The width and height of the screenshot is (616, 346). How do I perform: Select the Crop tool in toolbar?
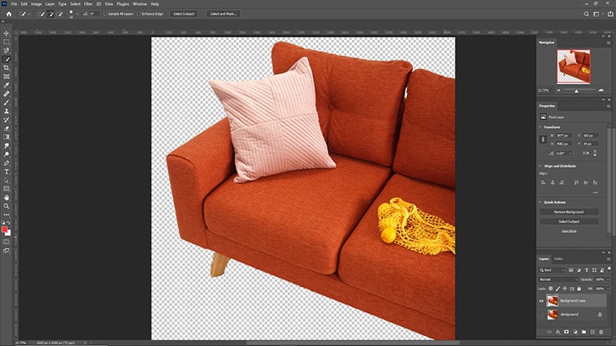[x=7, y=67]
